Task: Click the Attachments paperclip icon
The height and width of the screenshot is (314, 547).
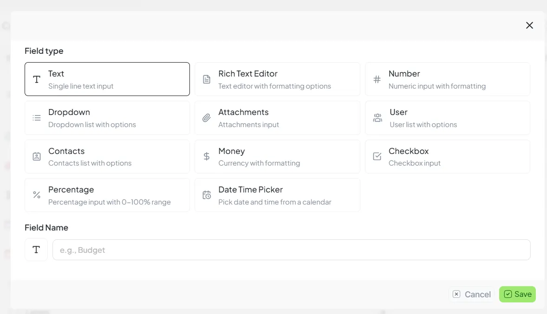Action: click(206, 117)
